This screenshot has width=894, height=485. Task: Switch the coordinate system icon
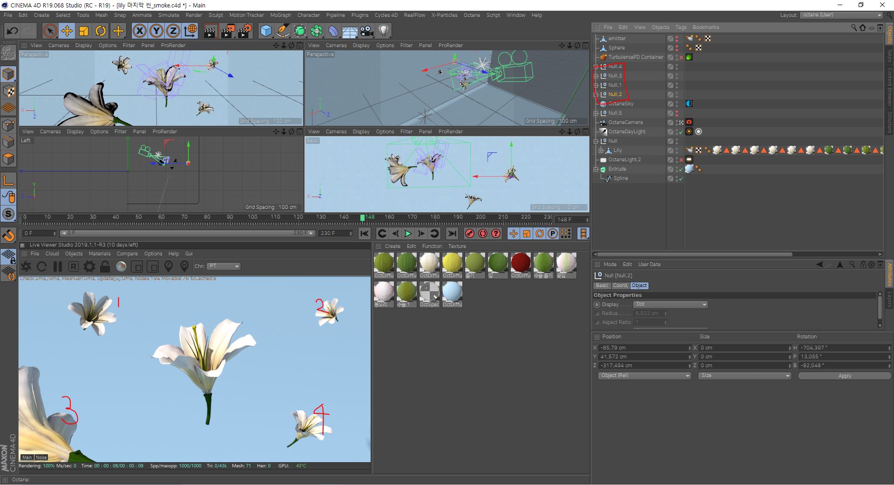coord(190,31)
